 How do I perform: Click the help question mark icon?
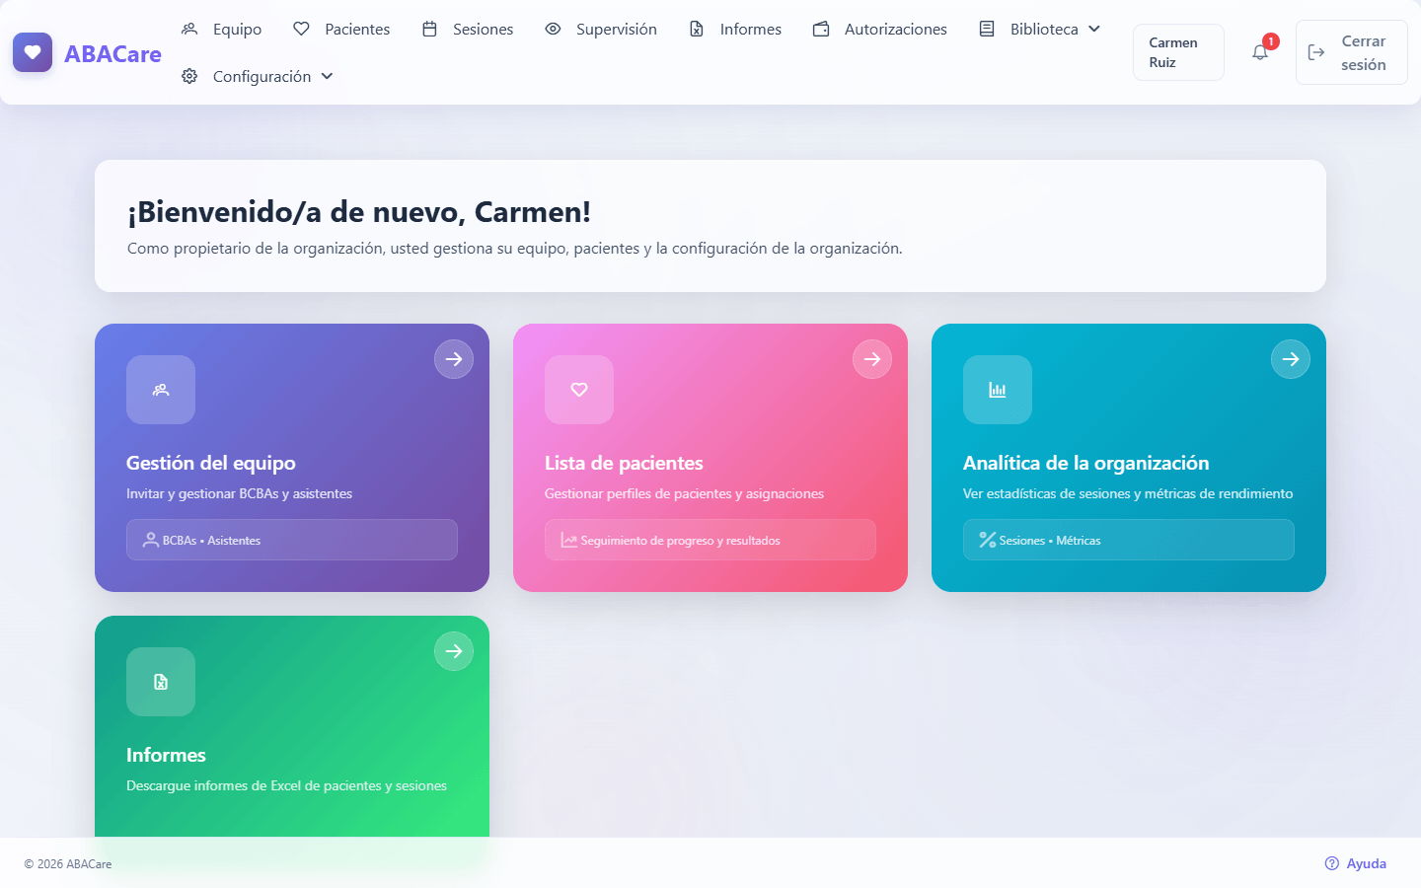(1332, 863)
